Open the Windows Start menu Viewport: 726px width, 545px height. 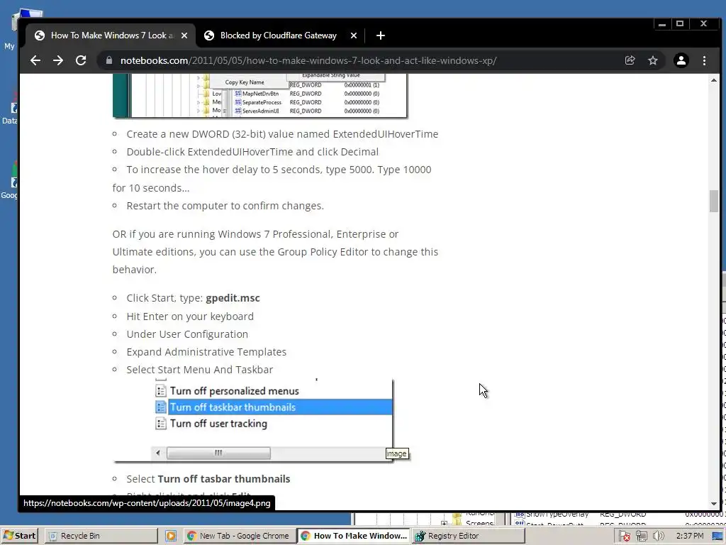pos(19,536)
